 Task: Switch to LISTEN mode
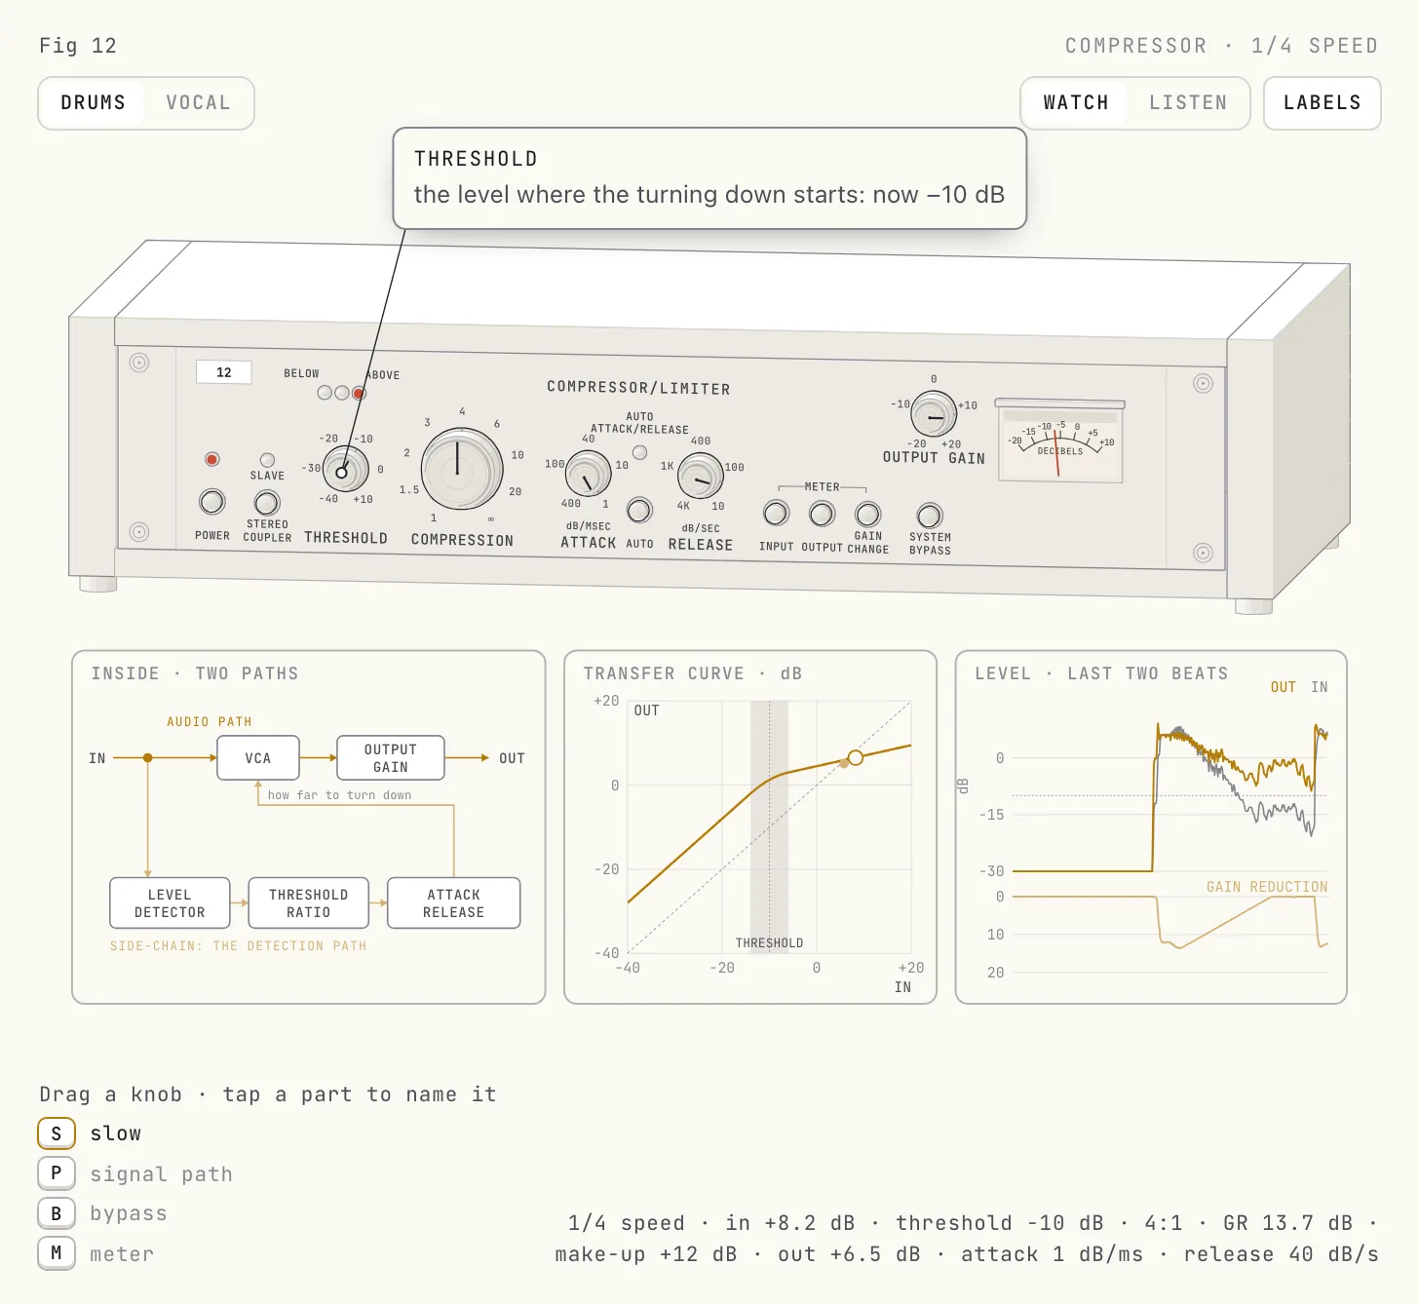tap(1188, 102)
